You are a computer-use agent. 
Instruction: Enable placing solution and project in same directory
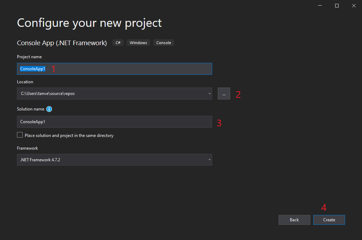click(x=20, y=135)
